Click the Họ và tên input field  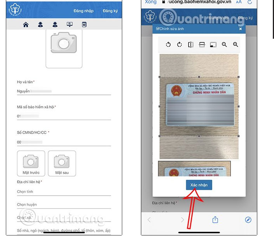[x=64, y=91]
